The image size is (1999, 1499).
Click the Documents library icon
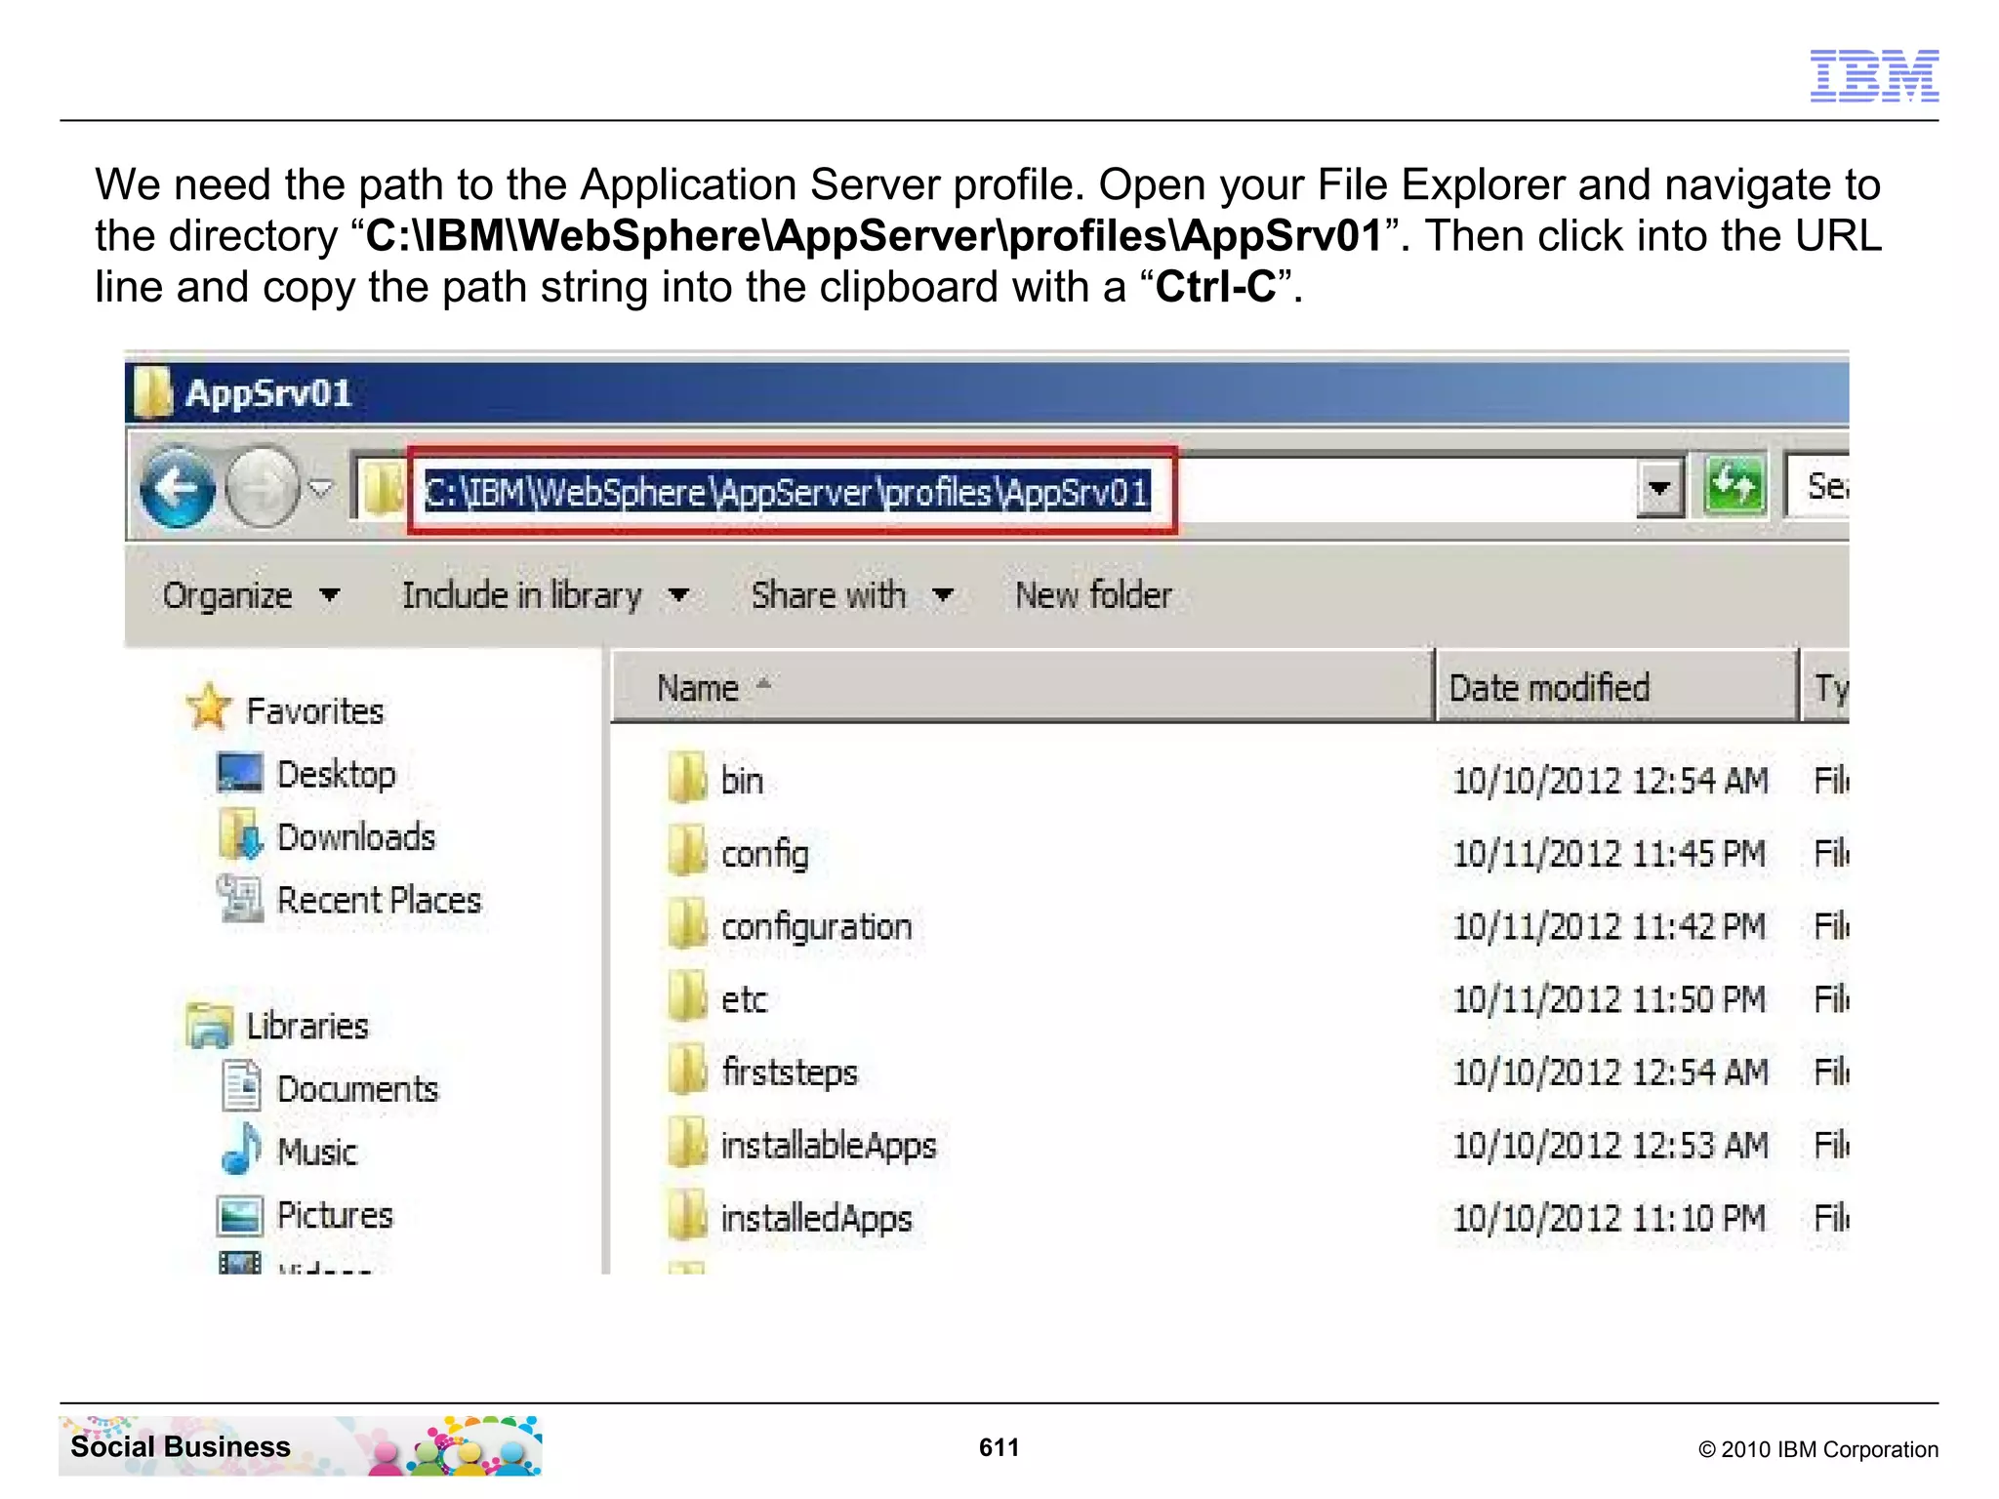(x=240, y=1086)
